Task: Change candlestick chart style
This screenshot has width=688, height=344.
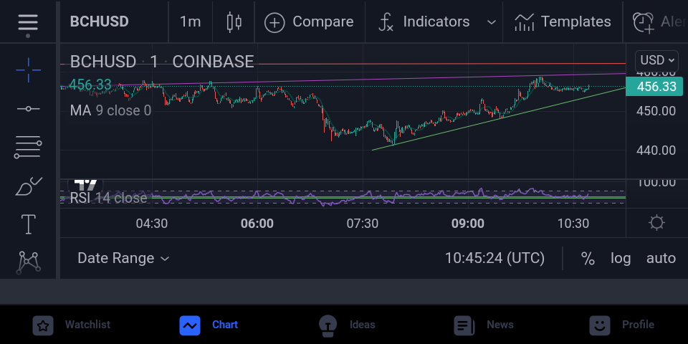Action: [x=234, y=22]
